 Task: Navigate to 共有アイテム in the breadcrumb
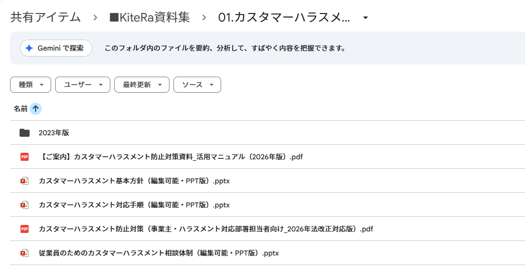pyautogui.click(x=46, y=18)
